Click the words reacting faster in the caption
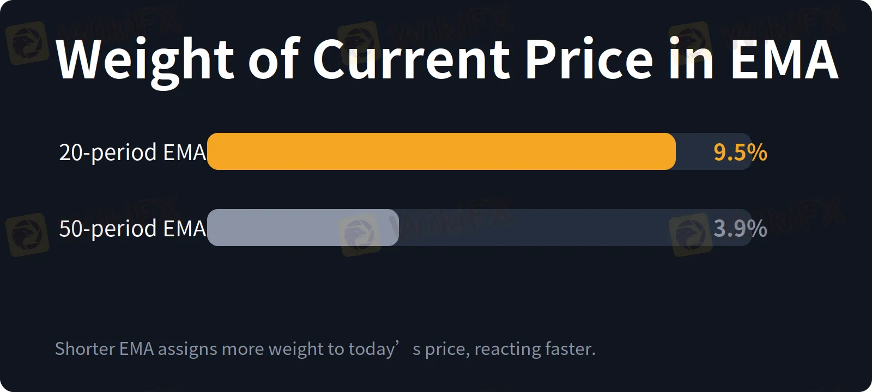Viewport: 872px width, 392px height. (x=535, y=349)
